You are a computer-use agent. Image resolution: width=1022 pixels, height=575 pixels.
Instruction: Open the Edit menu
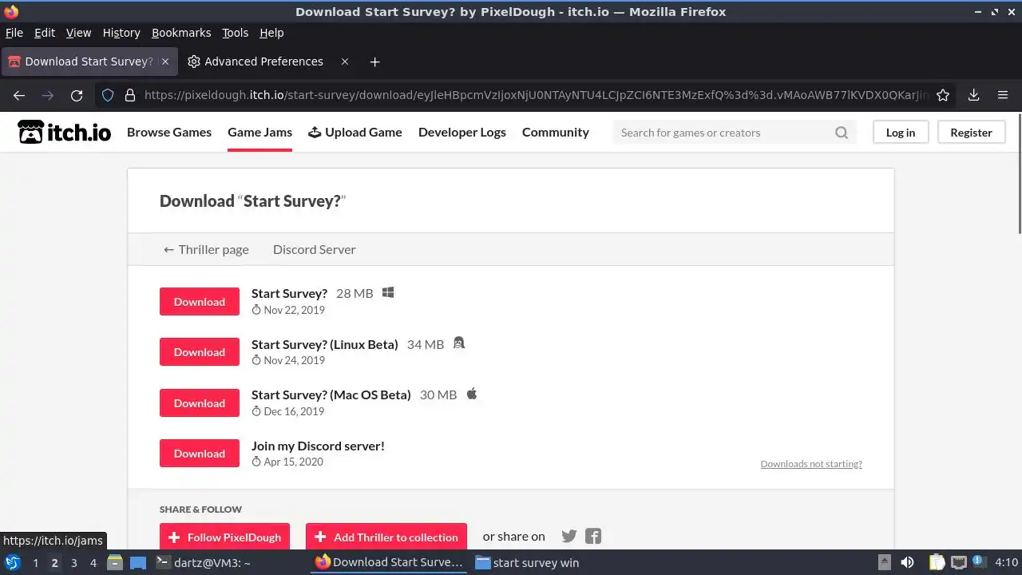(x=45, y=33)
